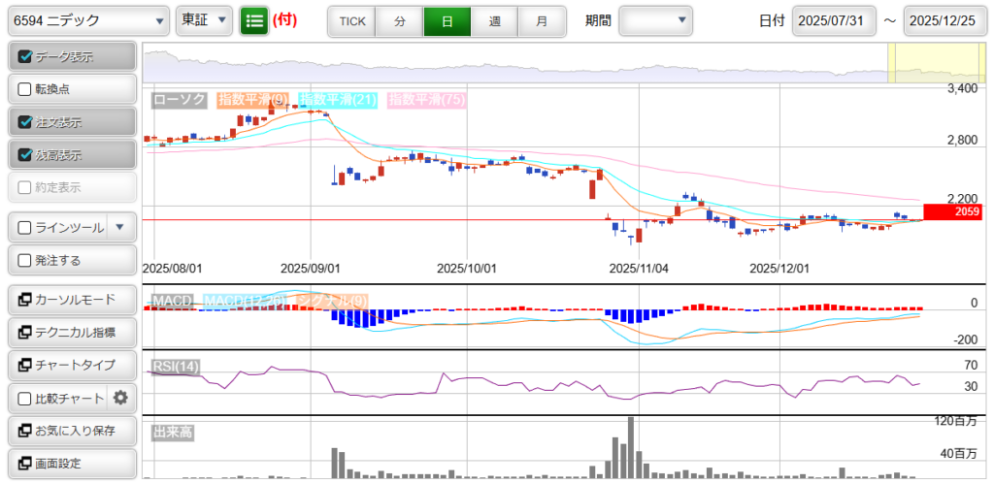Viewport: 994px width, 484px height.
Task: Click the red 2059 price label
Action: click(952, 211)
